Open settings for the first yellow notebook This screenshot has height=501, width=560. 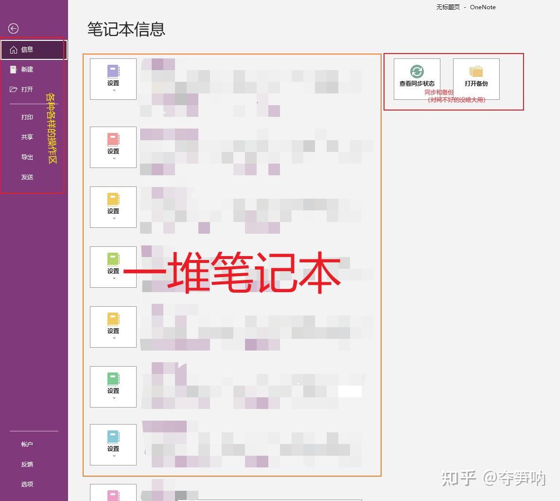113,207
